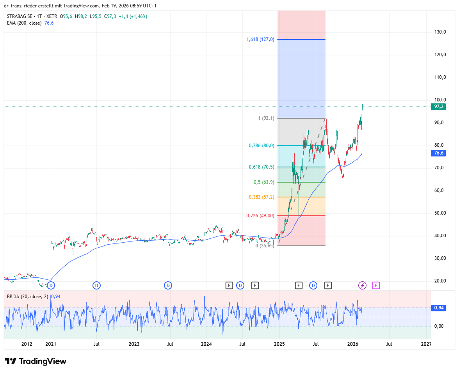459x373 pixels.
Task: Click the blue 76,6 EMA axis label
Action: click(439, 153)
